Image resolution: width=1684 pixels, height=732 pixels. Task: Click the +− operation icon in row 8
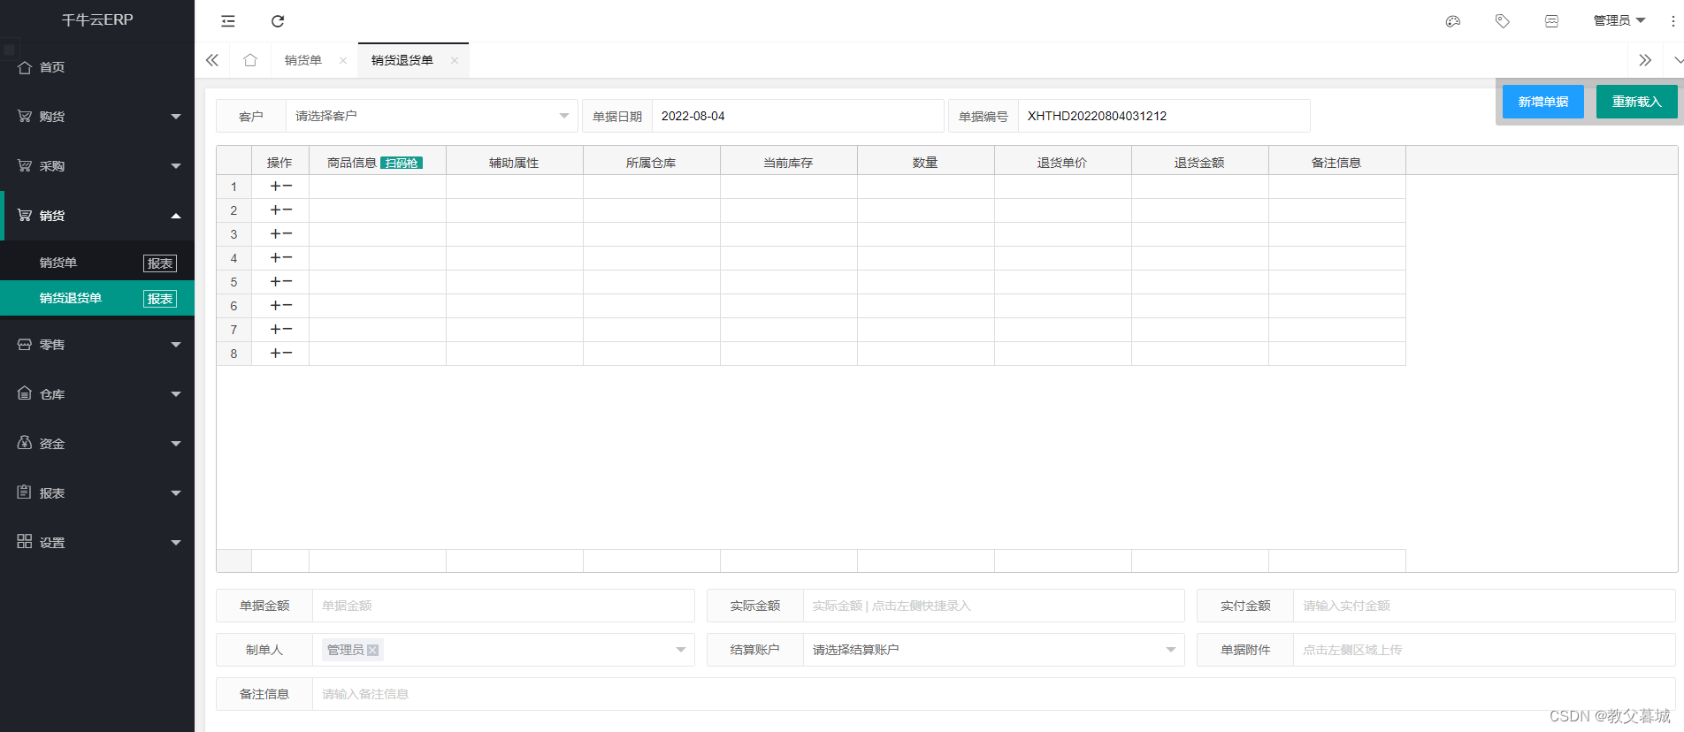pyautogui.click(x=281, y=354)
